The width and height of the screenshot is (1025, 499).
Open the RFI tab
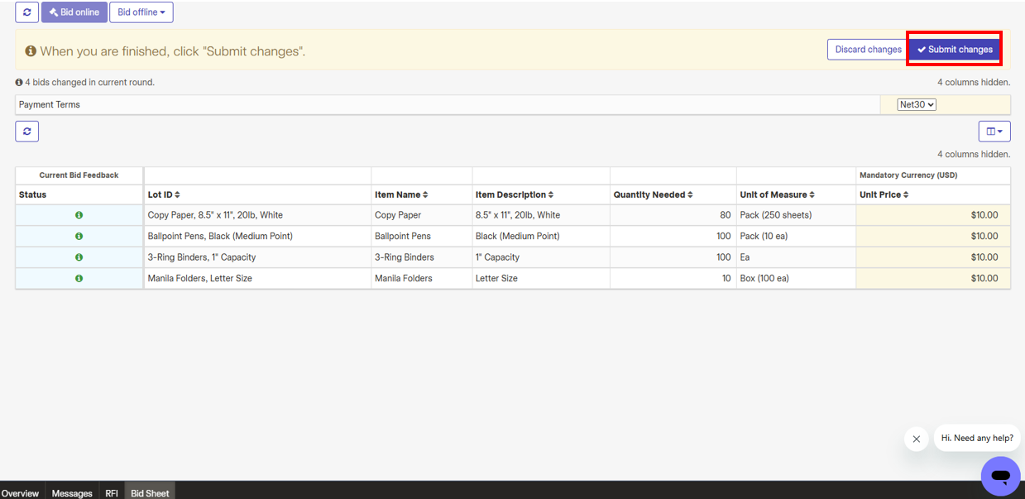click(111, 493)
